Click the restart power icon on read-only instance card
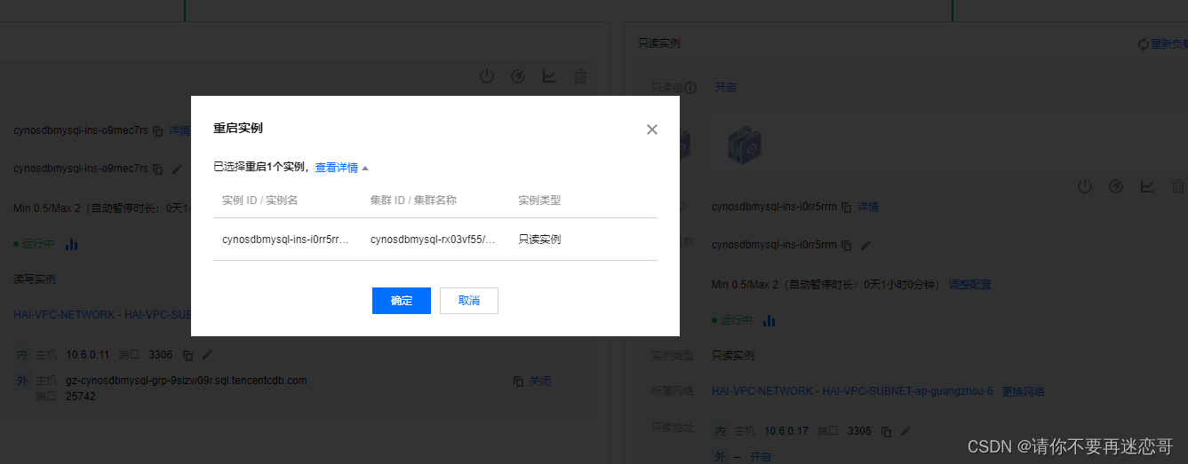This screenshot has height=464, width=1188. coord(1085,186)
